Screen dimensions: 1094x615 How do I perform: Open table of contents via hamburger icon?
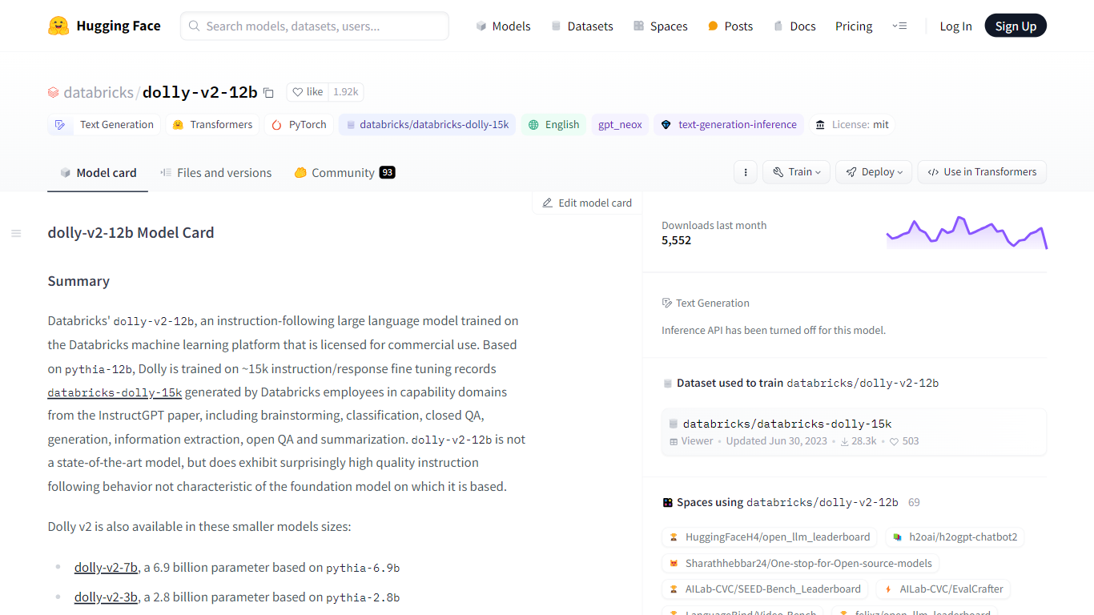pos(16,232)
